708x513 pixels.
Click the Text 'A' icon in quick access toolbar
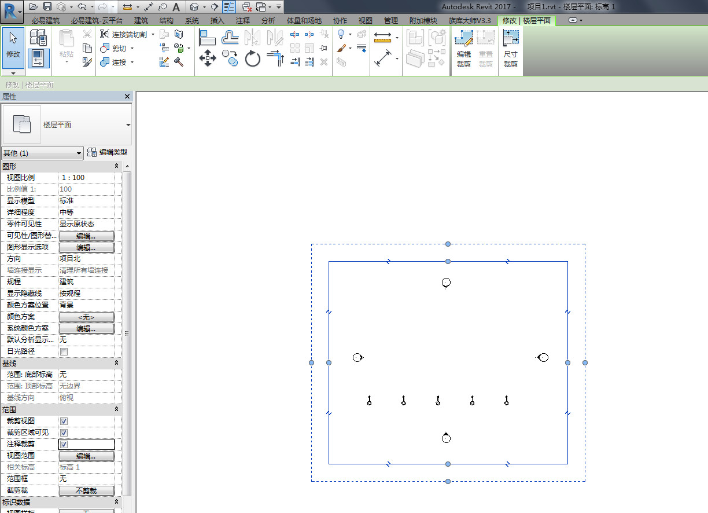[x=176, y=7]
